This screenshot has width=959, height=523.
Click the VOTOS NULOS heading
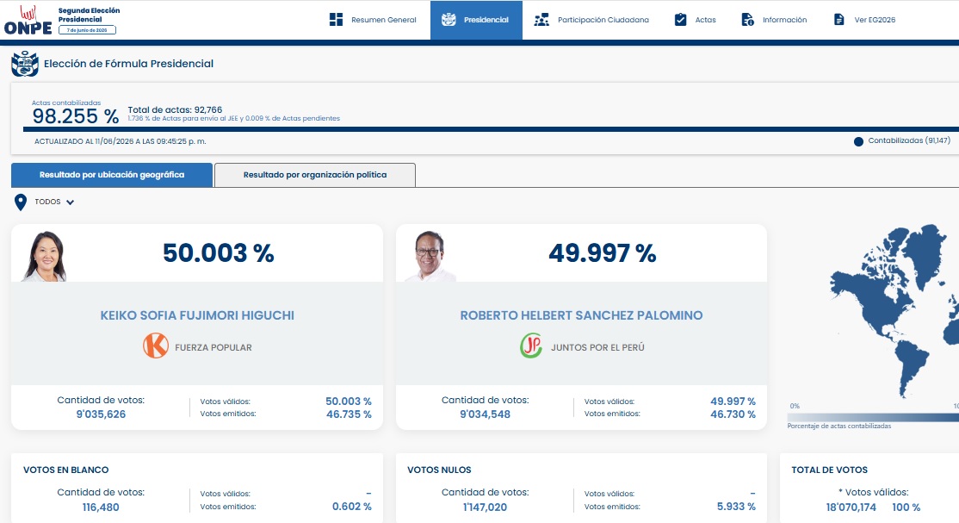click(439, 470)
